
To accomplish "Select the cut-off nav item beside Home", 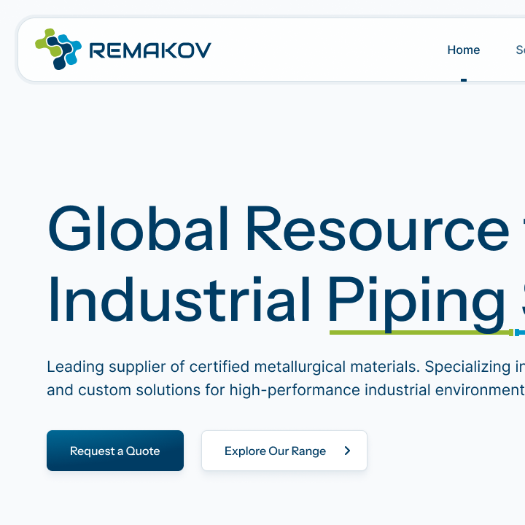I will point(520,50).
